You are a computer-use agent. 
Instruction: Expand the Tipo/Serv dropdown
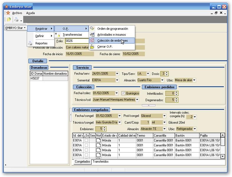click(148, 73)
